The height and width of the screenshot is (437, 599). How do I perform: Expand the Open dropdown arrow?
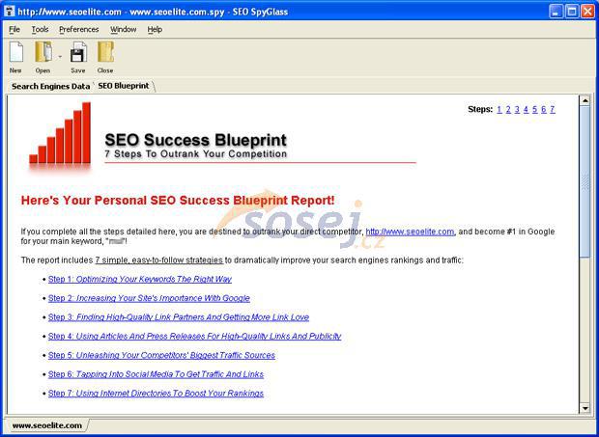pos(60,57)
